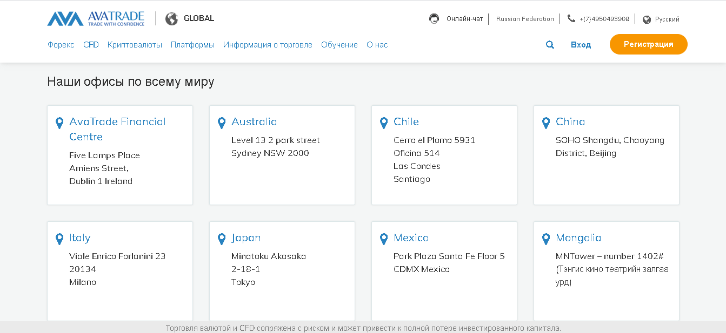The width and height of the screenshot is (726, 333).
Task: Click the Mongolia office heading
Action: (x=578, y=238)
